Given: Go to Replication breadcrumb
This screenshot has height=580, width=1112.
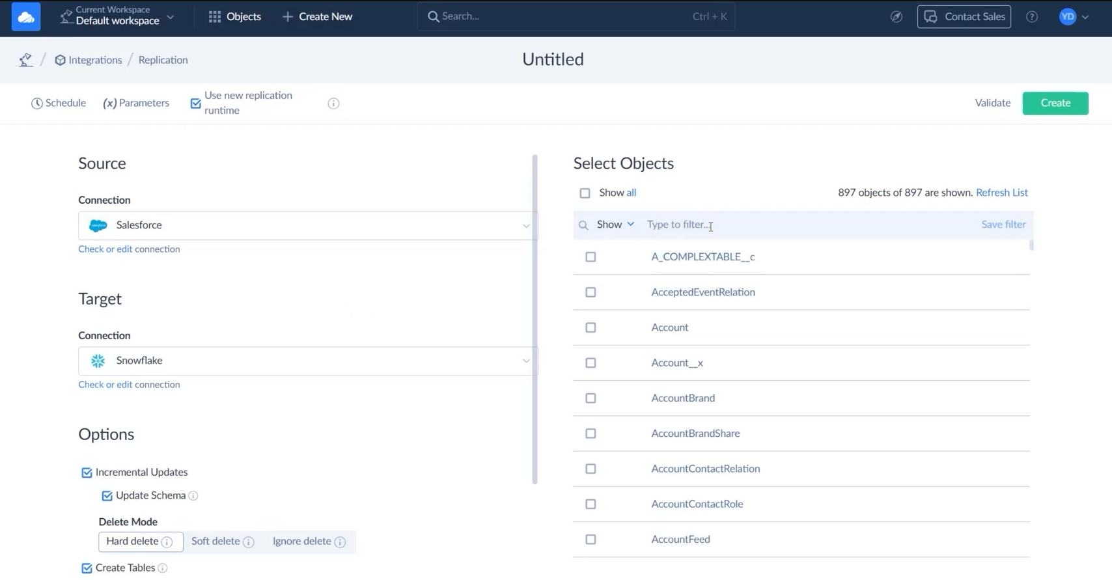Looking at the screenshot, I should (163, 60).
